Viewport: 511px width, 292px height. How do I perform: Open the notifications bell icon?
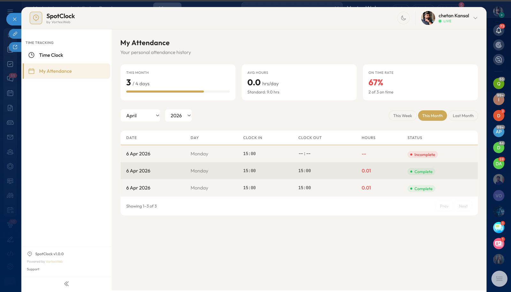coord(499,31)
